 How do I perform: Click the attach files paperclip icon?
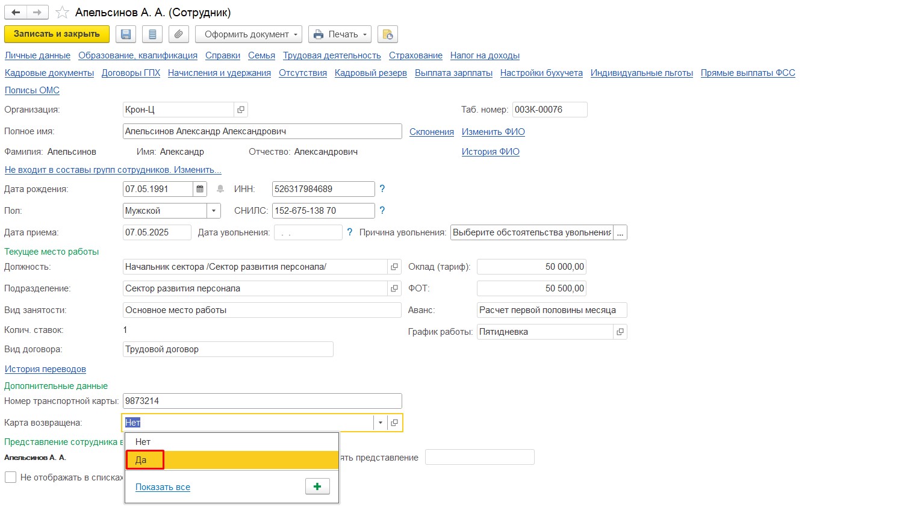click(178, 34)
